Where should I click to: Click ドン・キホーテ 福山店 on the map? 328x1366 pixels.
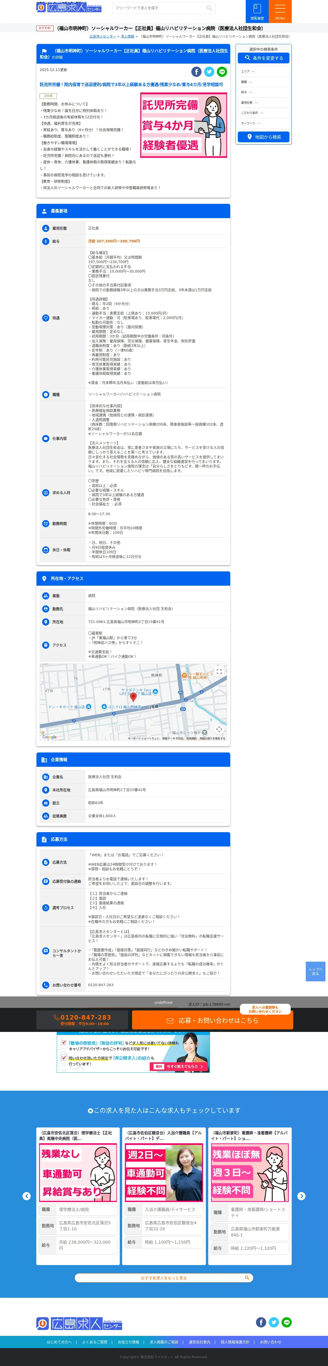69,707
